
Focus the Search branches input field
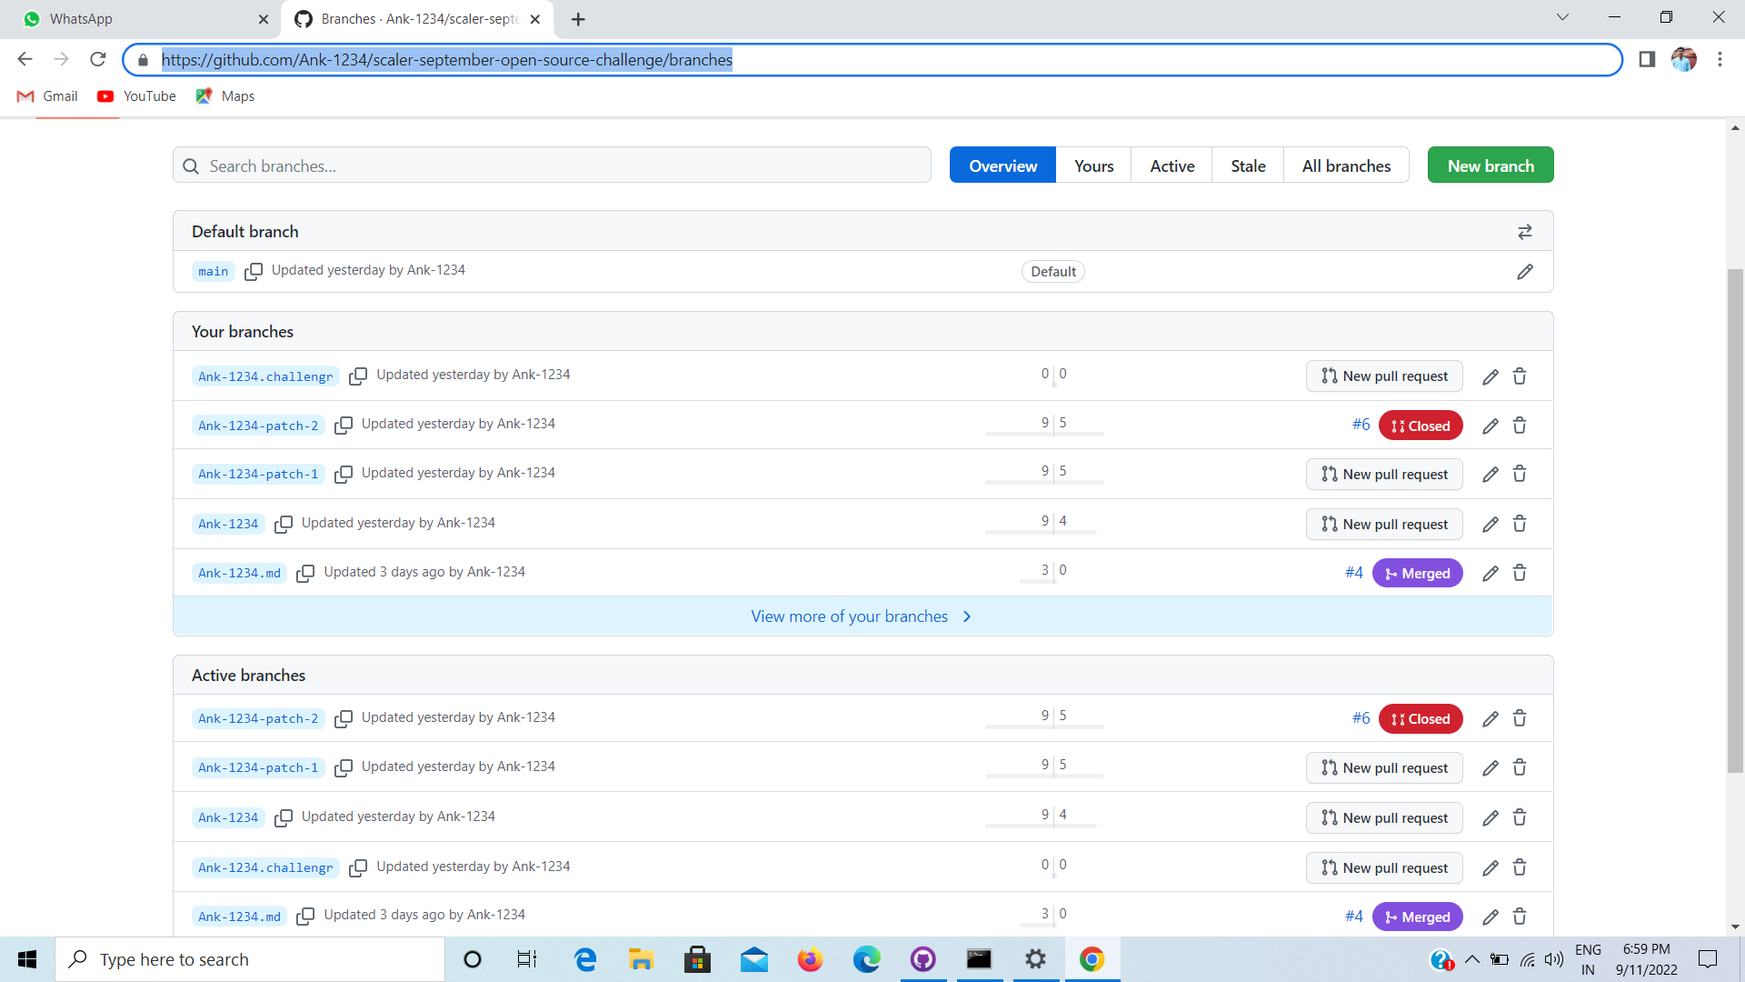pyautogui.click(x=552, y=165)
